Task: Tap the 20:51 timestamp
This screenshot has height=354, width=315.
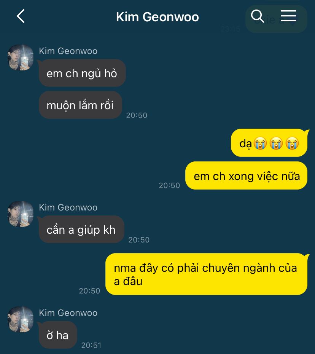Action: point(91,345)
